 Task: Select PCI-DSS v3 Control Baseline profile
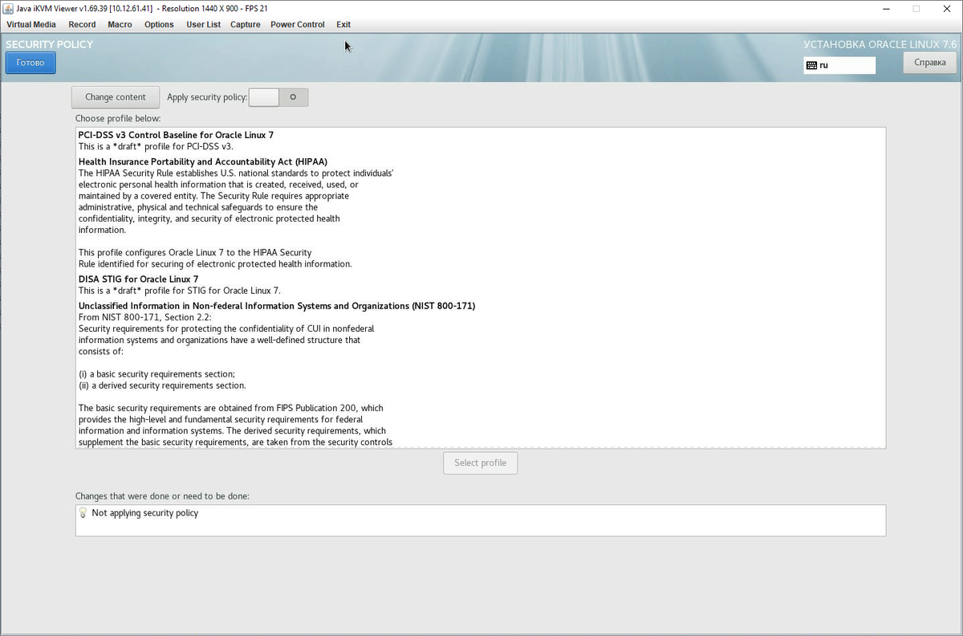[x=176, y=135]
